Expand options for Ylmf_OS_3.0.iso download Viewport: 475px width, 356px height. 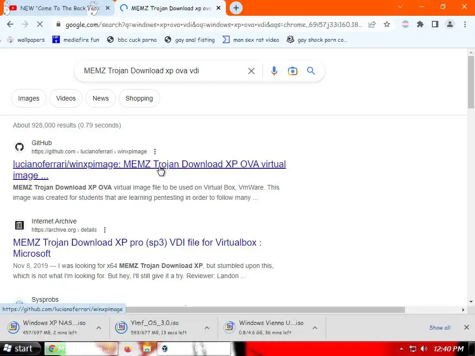[207, 328]
